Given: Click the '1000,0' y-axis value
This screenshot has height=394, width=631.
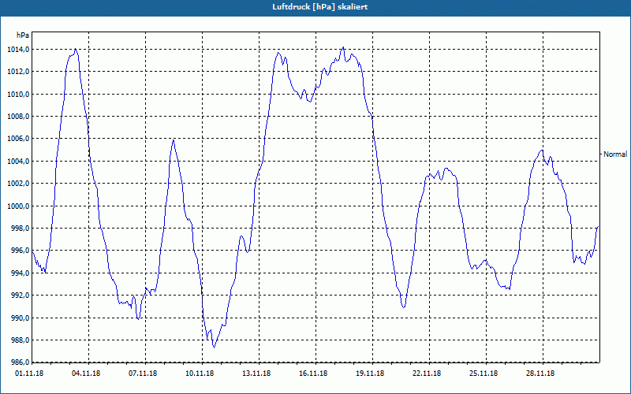Looking at the screenshot, I should 17,206.
